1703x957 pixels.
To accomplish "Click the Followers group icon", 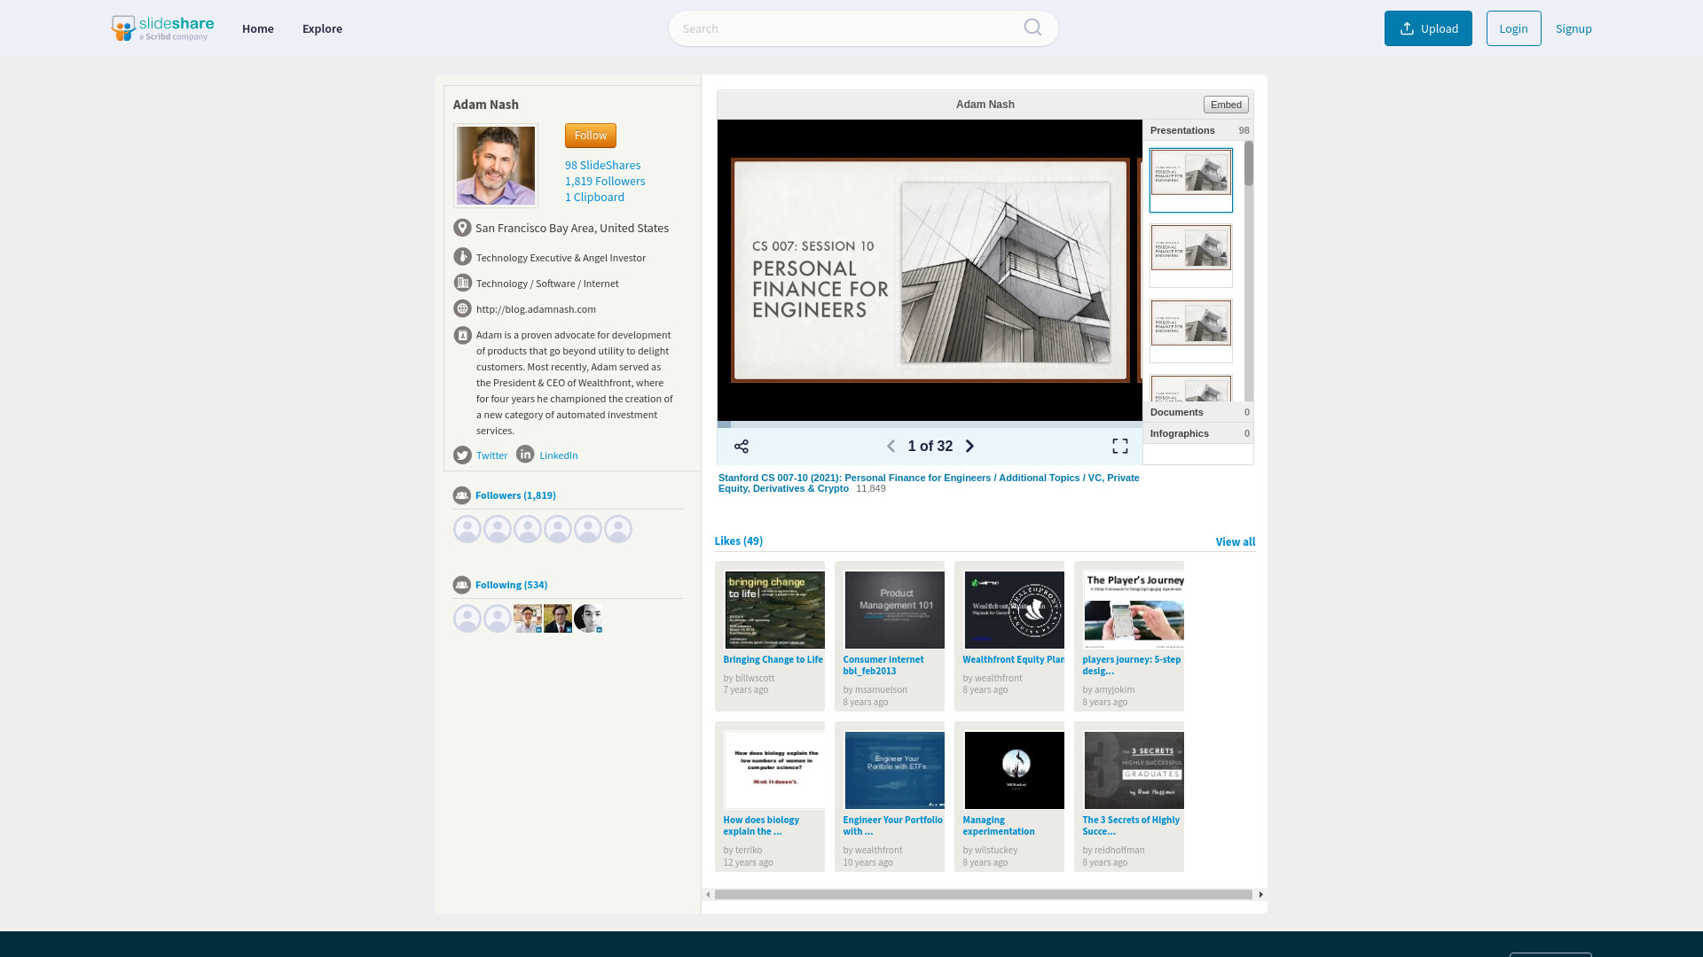I will (461, 495).
